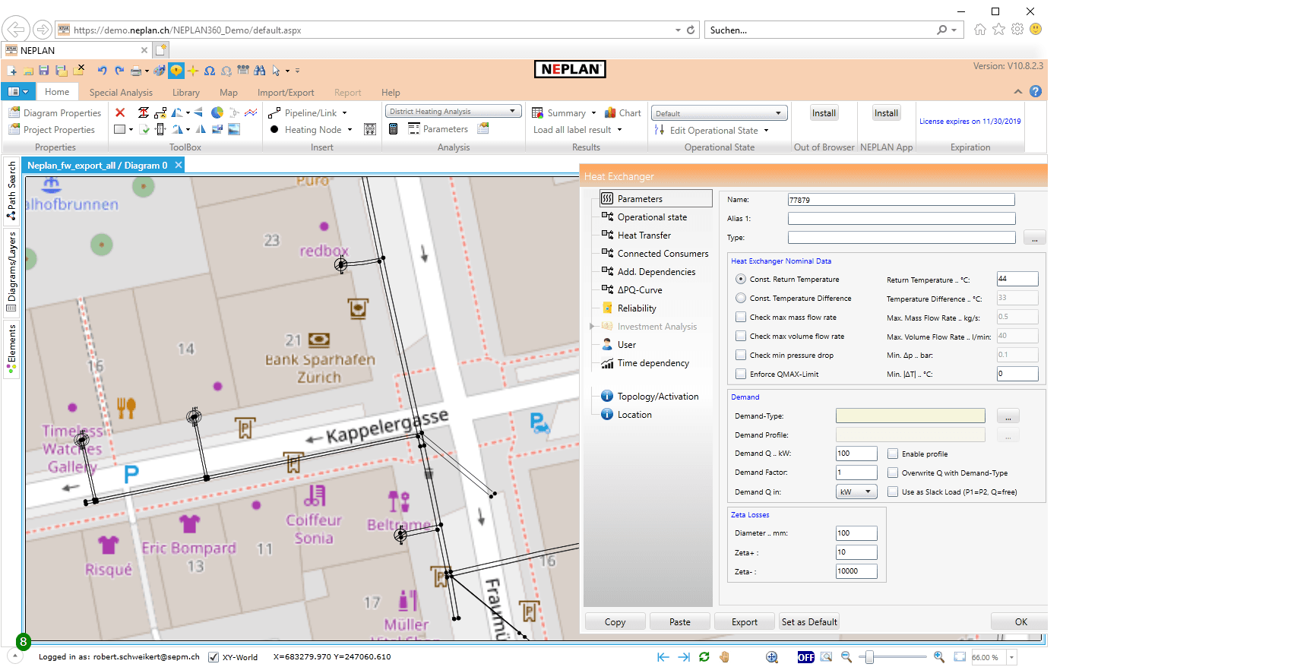Click the zoom in magnifier icon
1313x667 pixels.
(x=939, y=657)
